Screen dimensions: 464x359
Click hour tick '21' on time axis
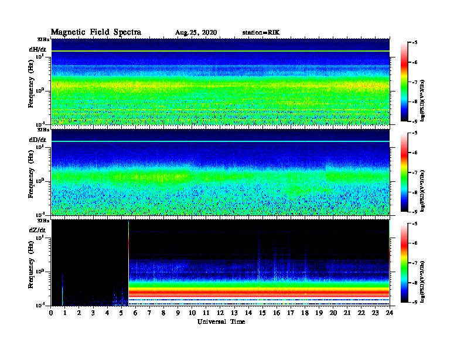[347, 313]
